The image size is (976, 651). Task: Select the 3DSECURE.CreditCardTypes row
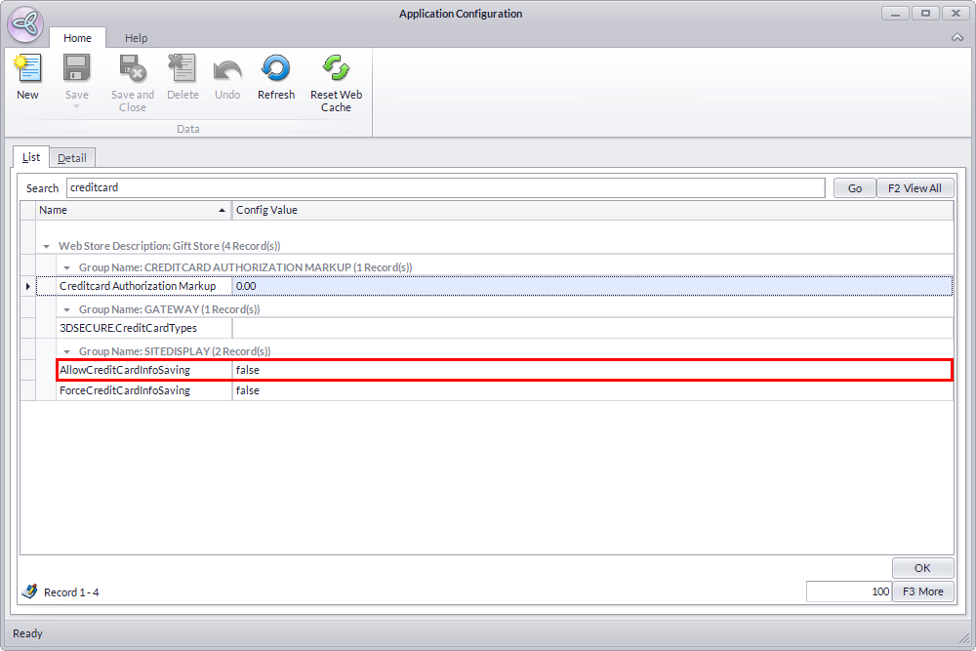pyautogui.click(x=505, y=328)
